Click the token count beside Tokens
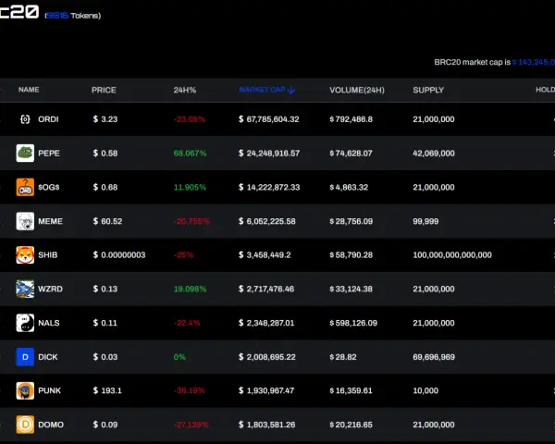 (57, 16)
